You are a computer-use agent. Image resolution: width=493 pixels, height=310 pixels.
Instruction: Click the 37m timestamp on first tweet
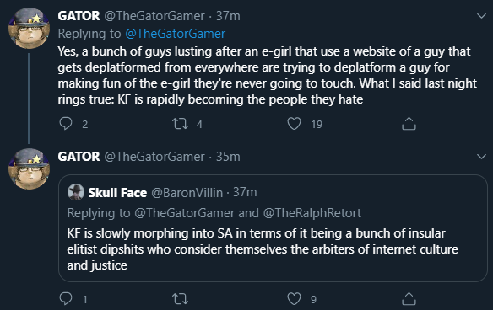[x=228, y=16]
